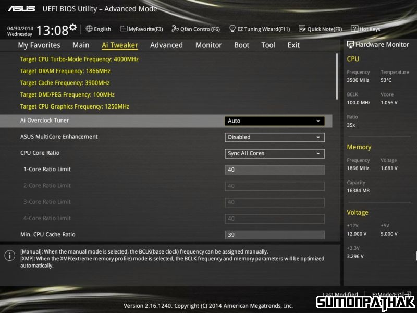Click Last Modified at the bottom
The height and width of the screenshot is (313, 417).
click(340, 294)
